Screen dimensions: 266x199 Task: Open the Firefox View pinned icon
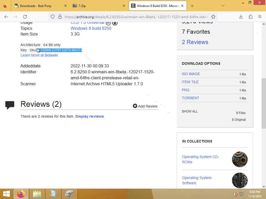[5, 6]
